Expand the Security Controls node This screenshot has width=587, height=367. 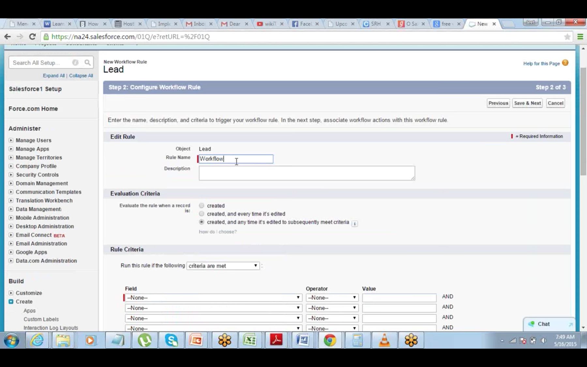tap(11, 175)
